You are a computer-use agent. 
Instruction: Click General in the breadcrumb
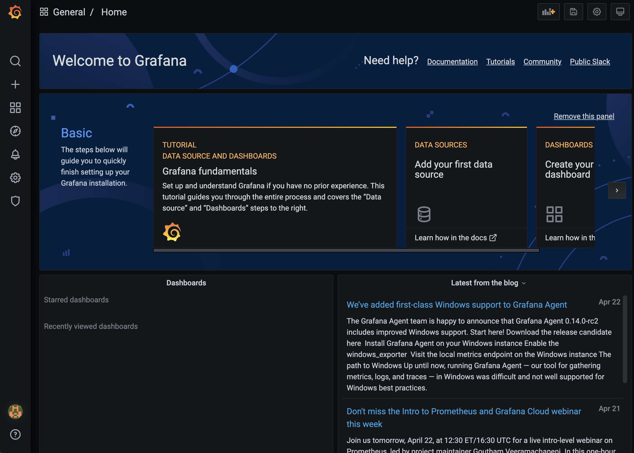click(x=69, y=12)
